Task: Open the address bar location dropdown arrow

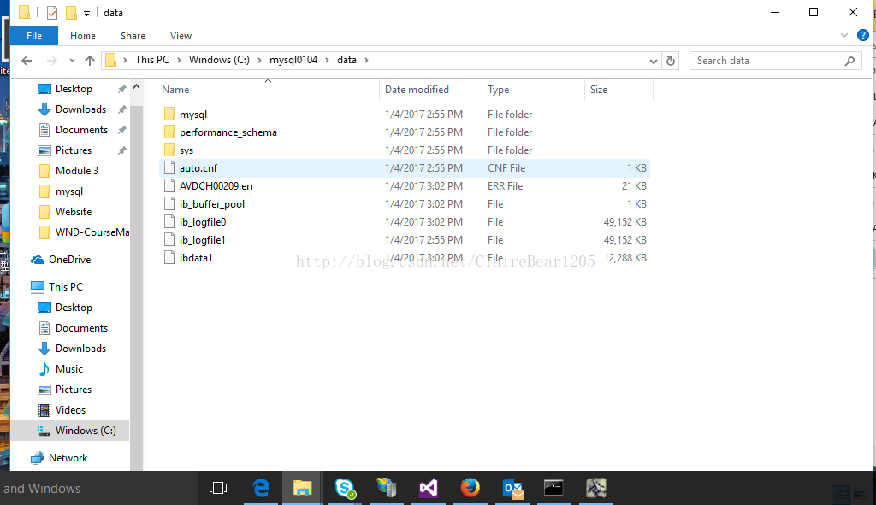Action: click(654, 60)
